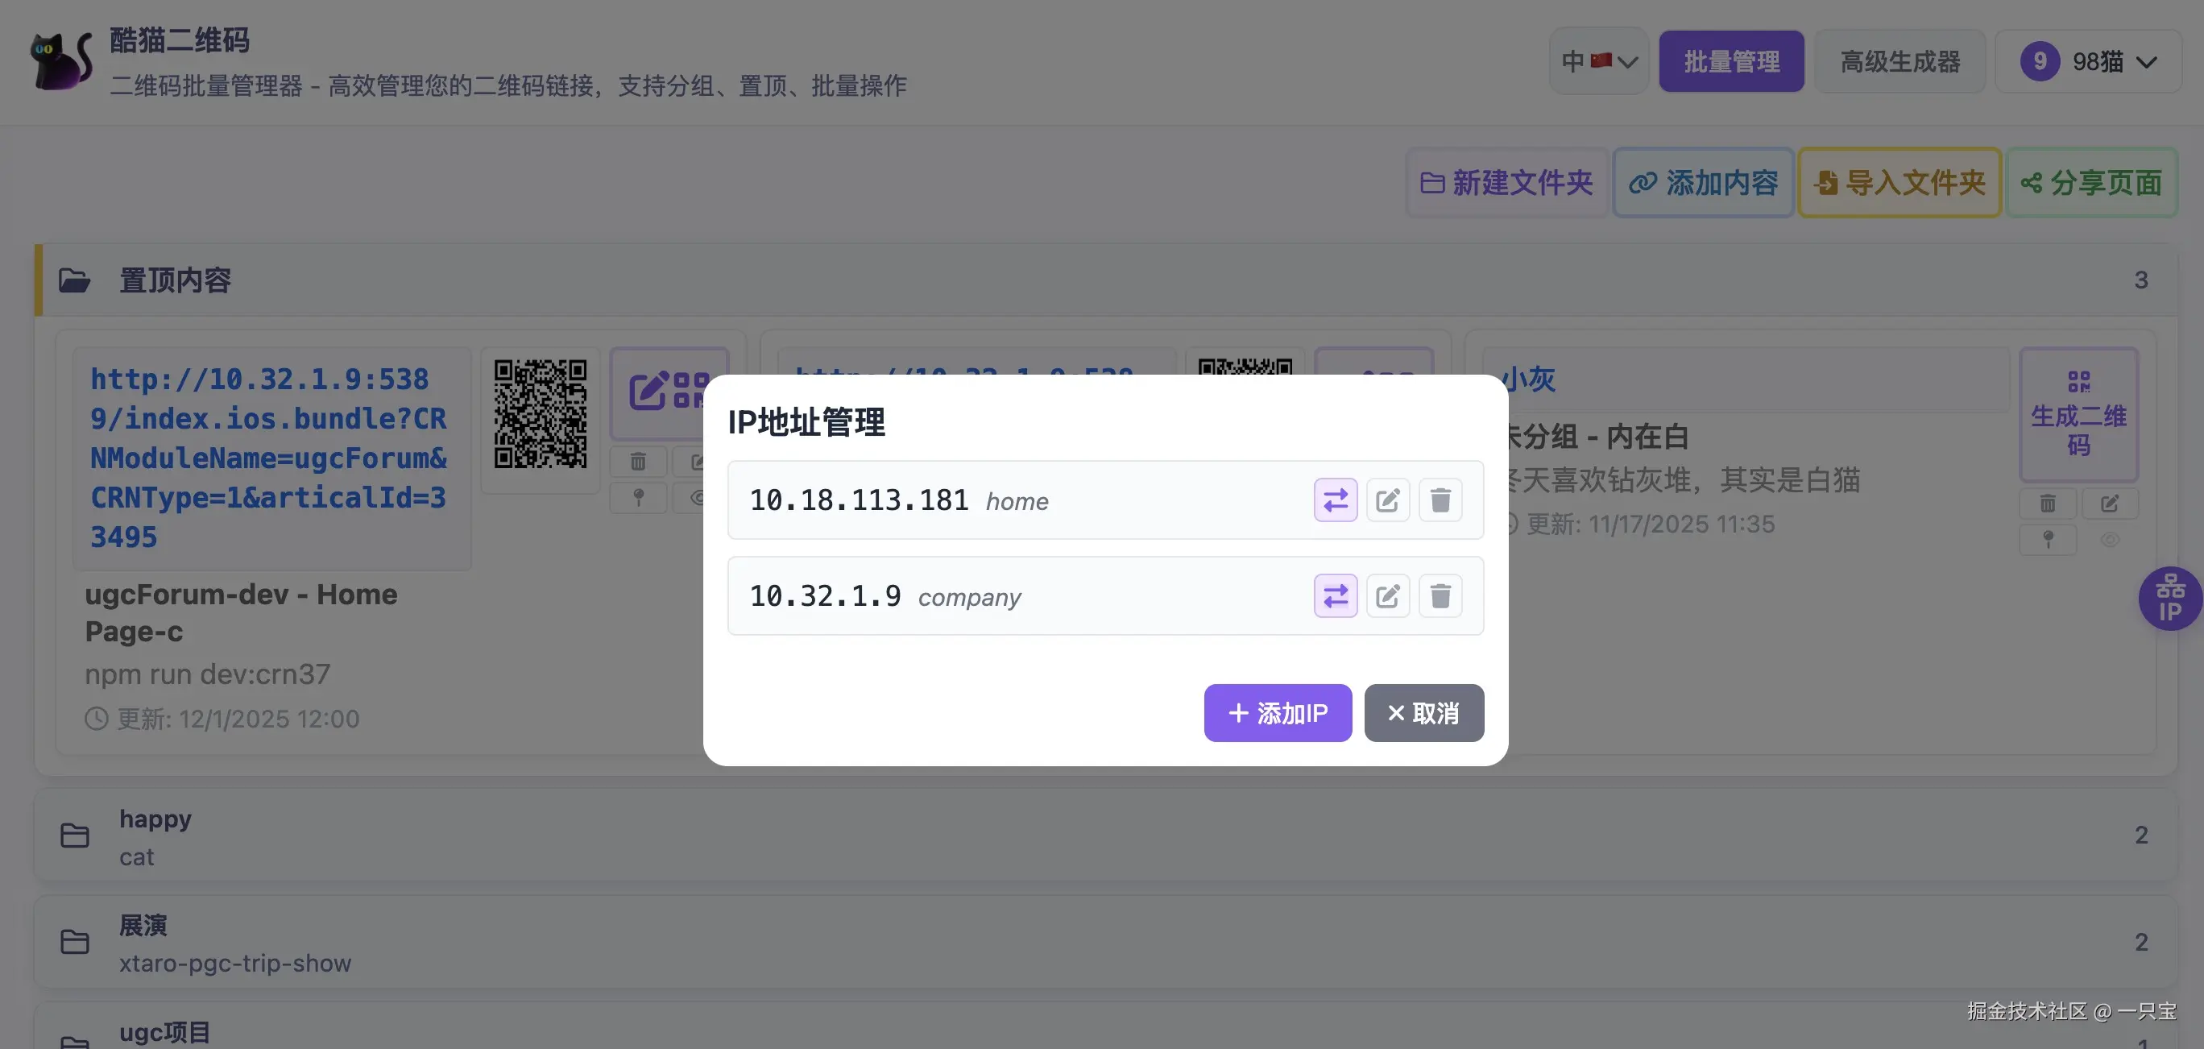Click swap icon for 10.32.1.9 company IP
2204x1049 pixels.
click(x=1335, y=595)
